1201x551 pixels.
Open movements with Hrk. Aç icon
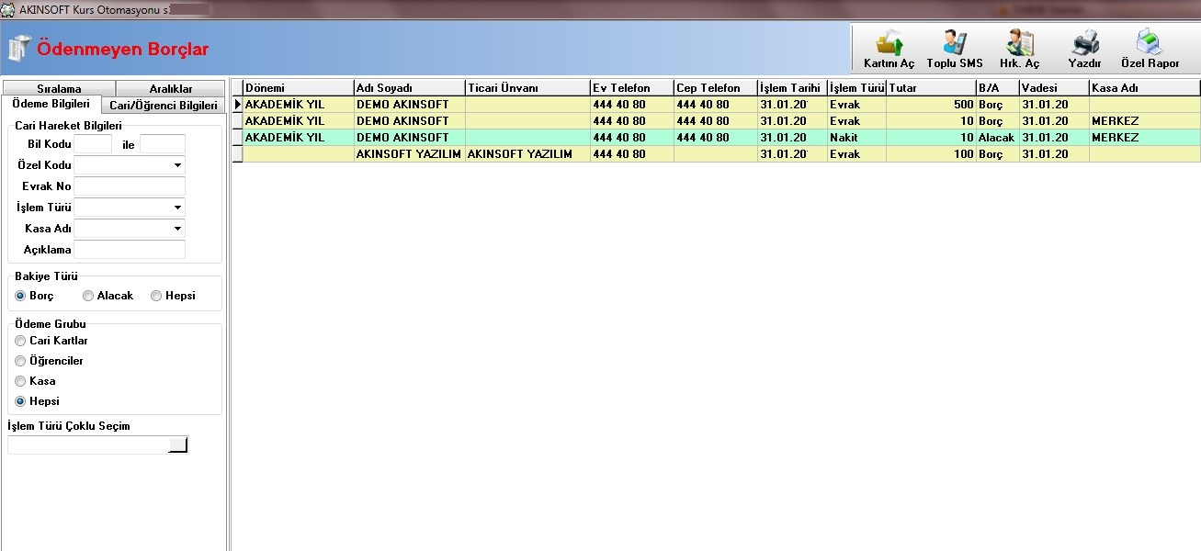pyautogui.click(x=1019, y=50)
